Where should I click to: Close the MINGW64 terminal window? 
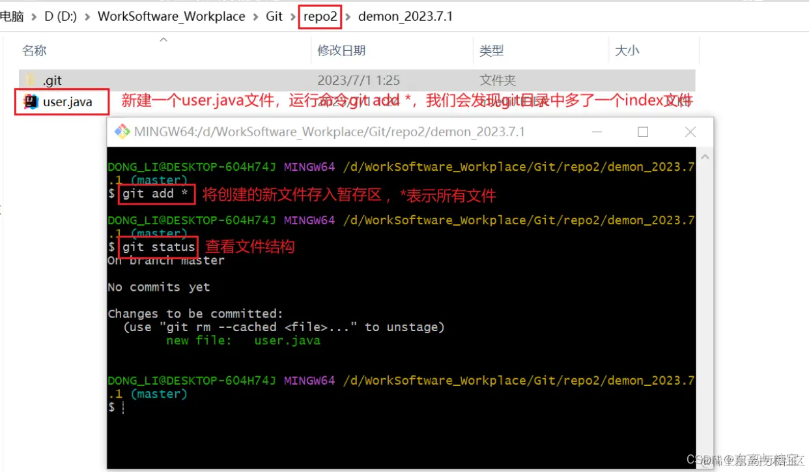click(690, 132)
